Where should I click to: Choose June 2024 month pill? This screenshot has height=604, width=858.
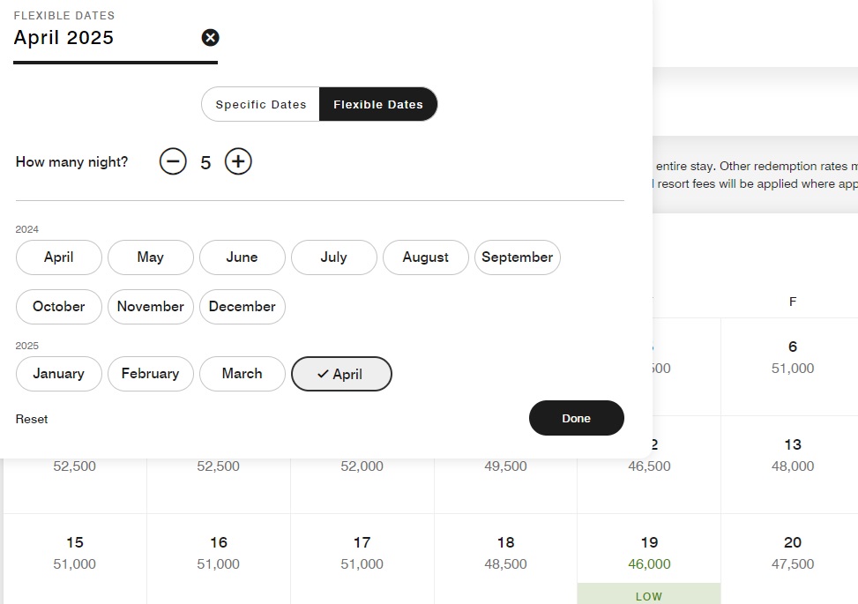coord(242,257)
